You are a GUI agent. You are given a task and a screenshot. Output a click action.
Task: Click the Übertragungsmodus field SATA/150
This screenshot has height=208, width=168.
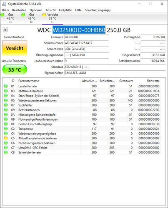click(86, 55)
